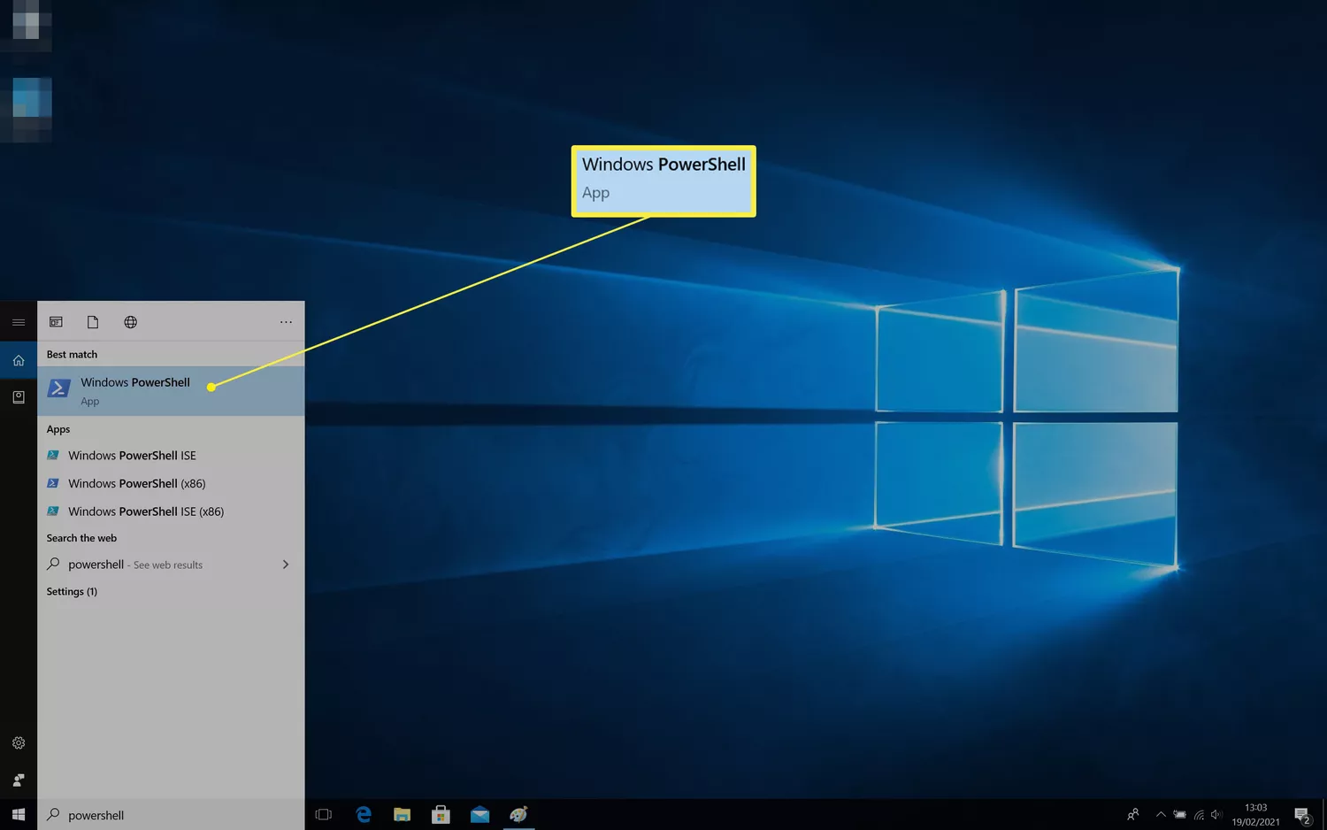The width and height of the screenshot is (1327, 830).
Task: Launch Microsoft Edge from taskbar
Action: [x=363, y=815]
